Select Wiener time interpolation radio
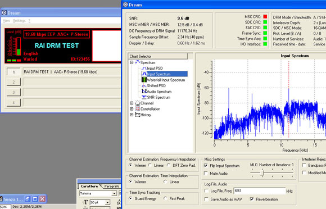The width and height of the screenshot is (326, 209). point(130,181)
